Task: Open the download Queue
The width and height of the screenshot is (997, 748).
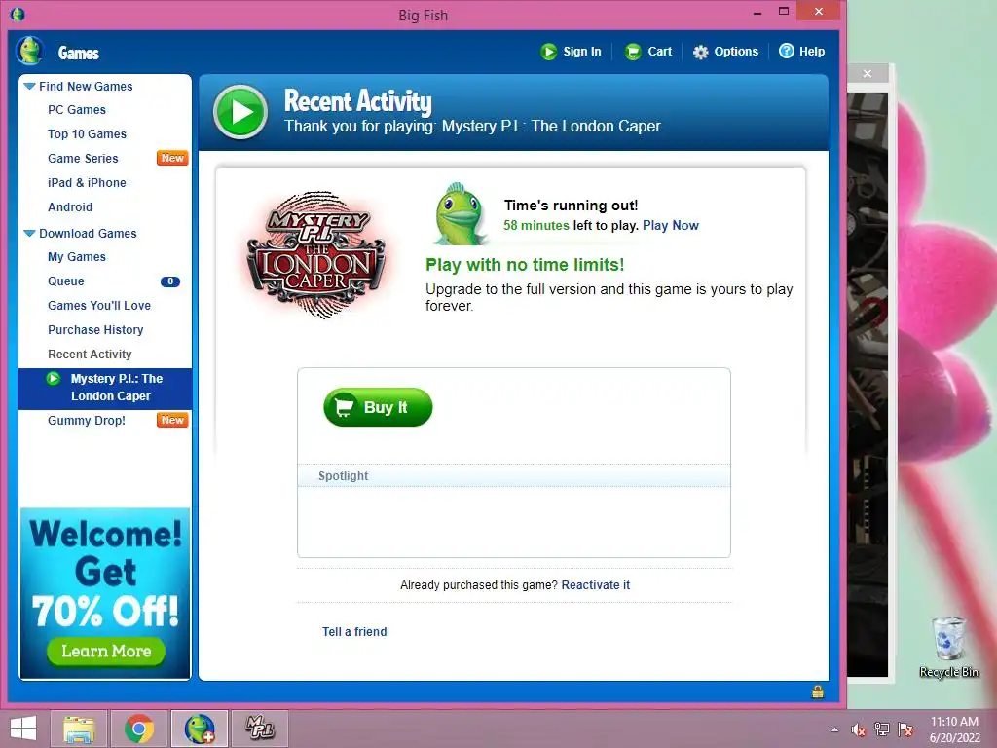Action: pyautogui.click(x=66, y=281)
